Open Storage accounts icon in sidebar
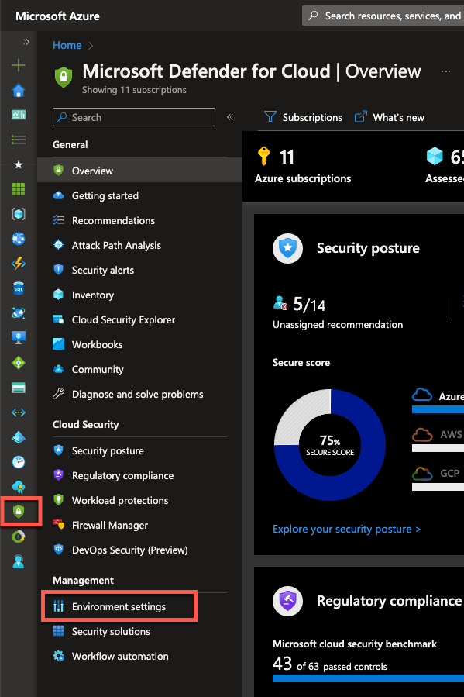Viewport: 464px width, 697px height. 19,388
